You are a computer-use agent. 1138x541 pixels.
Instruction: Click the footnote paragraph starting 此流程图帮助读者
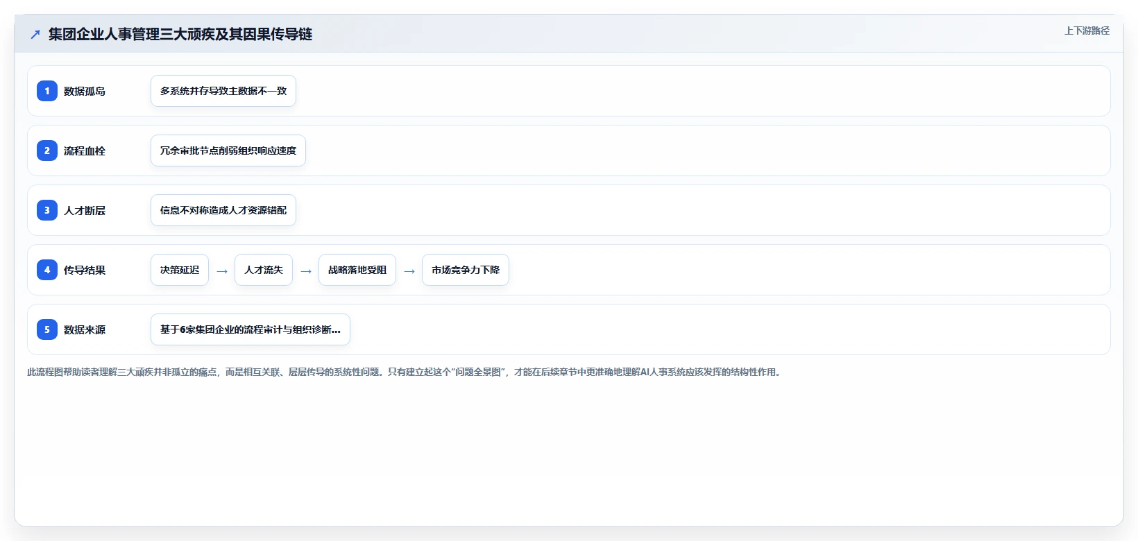click(405, 372)
